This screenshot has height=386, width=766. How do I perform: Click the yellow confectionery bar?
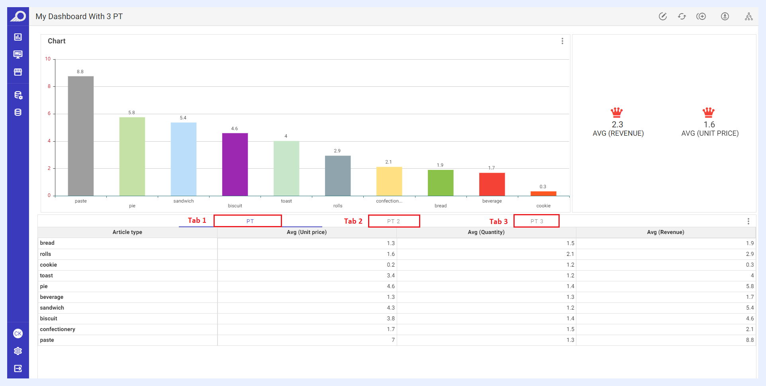click(389, 181)
